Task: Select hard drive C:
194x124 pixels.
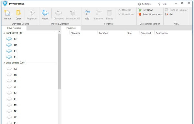Action: pyautogui.click(x=12, y=39)
